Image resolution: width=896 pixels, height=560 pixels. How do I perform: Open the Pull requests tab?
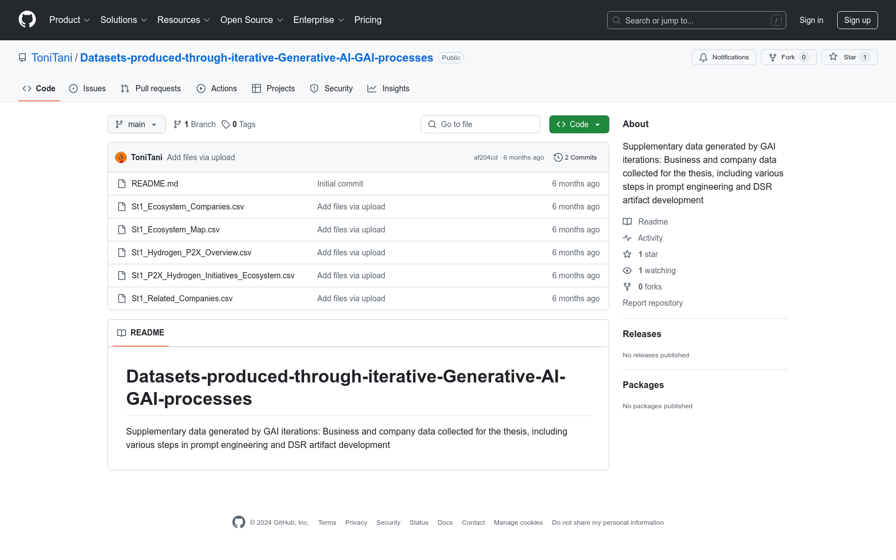tap(151, 88)
